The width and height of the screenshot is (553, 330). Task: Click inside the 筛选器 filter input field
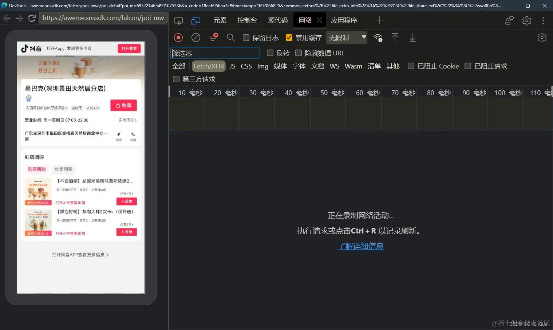click(215, 53)
